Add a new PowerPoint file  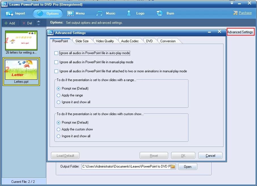coord(10,23)
